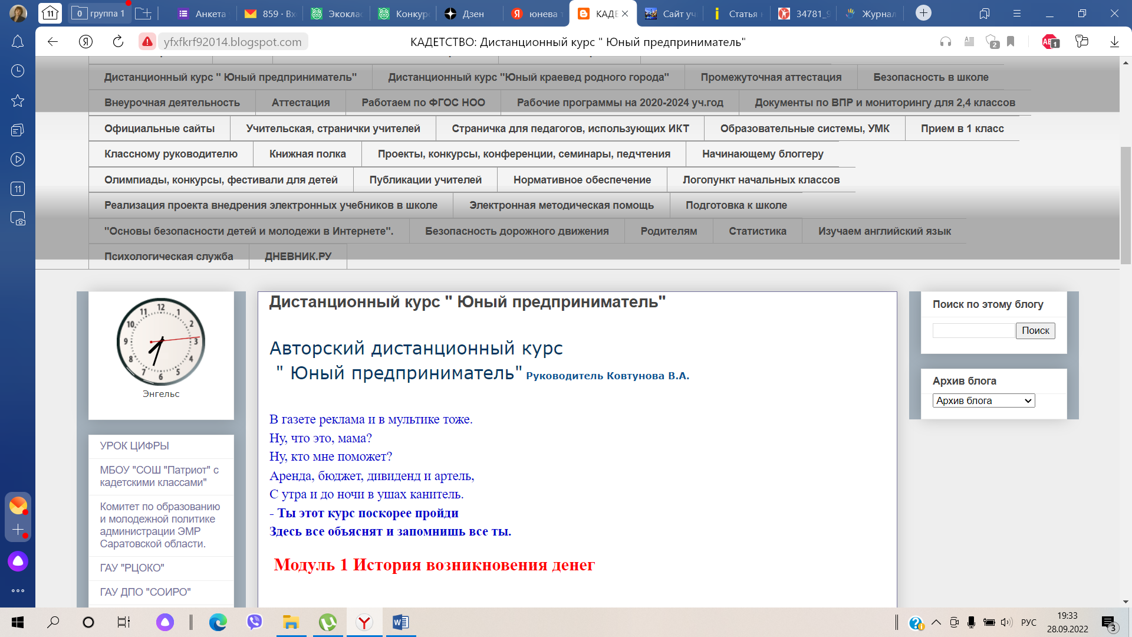1132x637 pixels.
Task: Open Word from the Windows taskbar
Action: click(x=400, y=622)
